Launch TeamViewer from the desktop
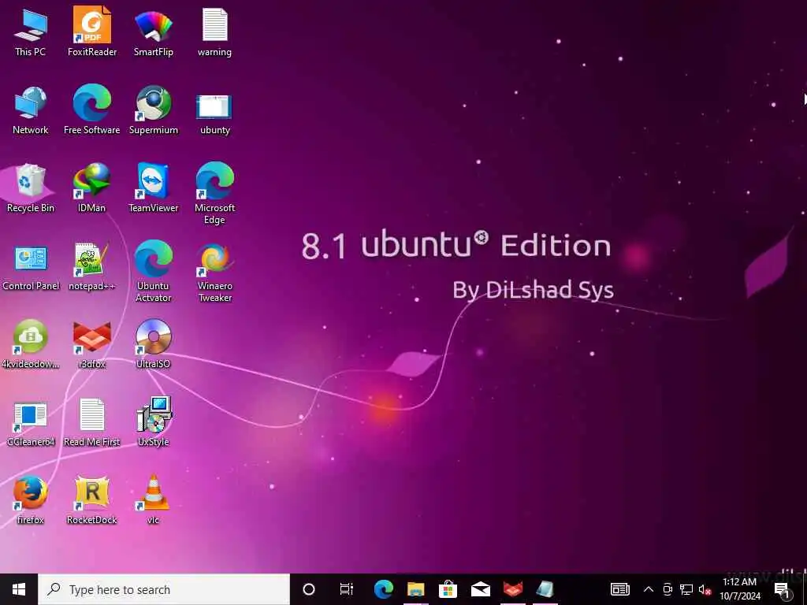 point(154,187)
